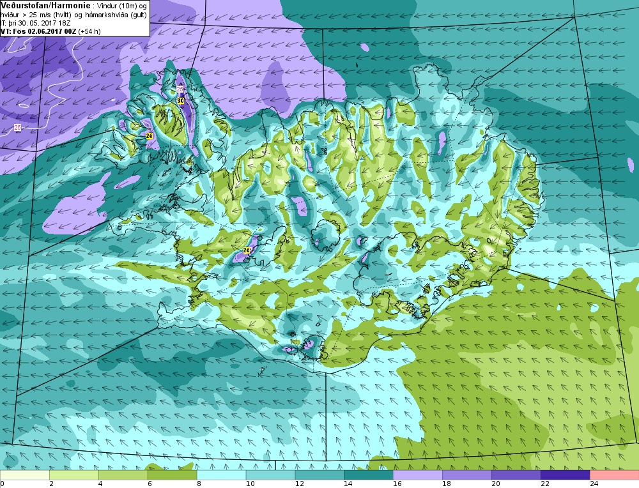Click the teal 12–14 m/s legend swatch
The width and height of the screenshot is (639, 488).
[x=319, y=475]
